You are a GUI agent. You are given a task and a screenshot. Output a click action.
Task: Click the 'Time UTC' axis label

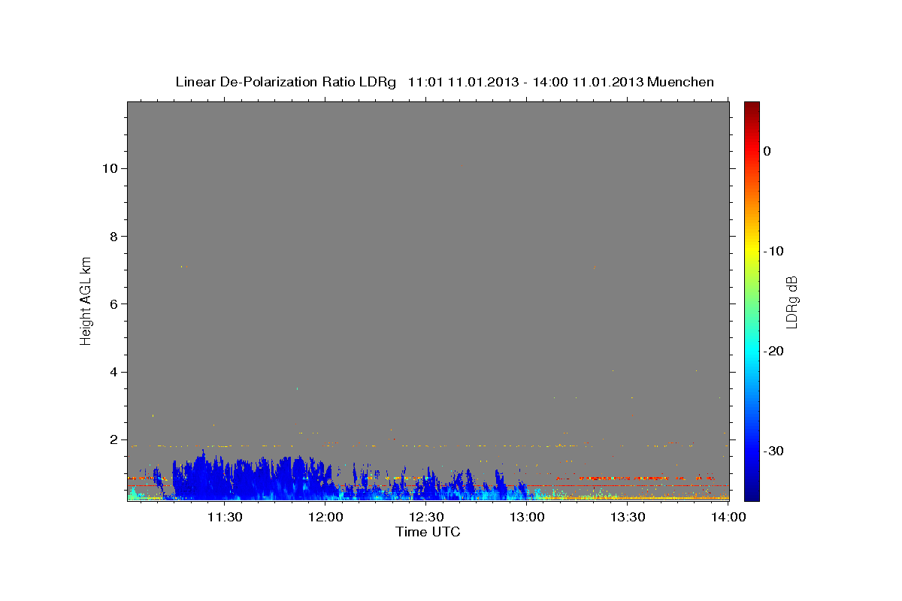point(428,532)
